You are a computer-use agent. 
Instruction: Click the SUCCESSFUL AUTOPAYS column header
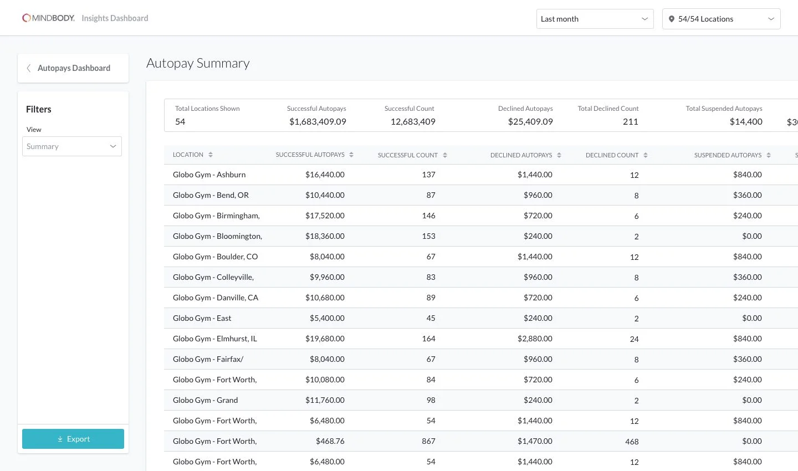tap(310, 155)
